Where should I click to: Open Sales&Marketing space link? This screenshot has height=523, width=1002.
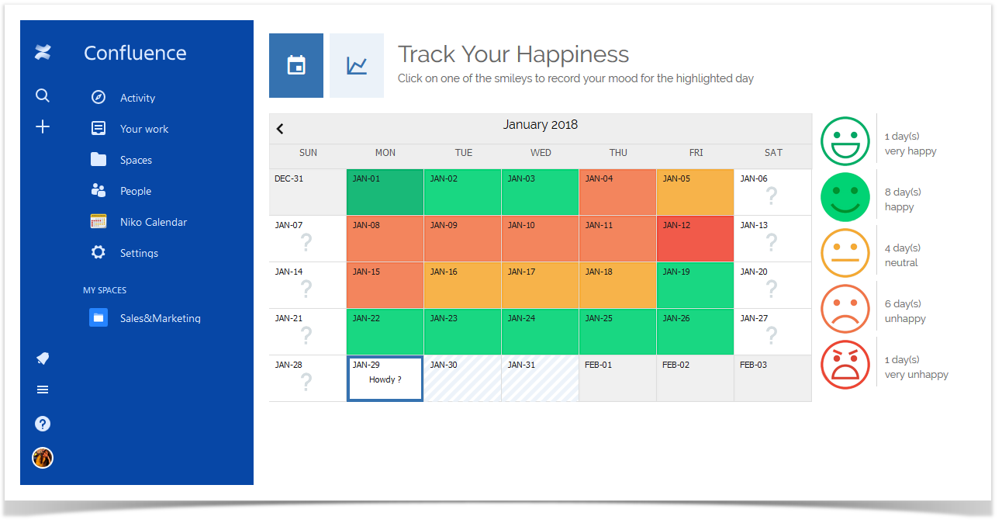coord(161,318)
